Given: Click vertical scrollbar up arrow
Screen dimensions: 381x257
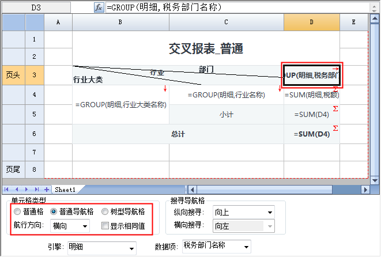Looking at the screenshot, I should coord(375,19).
